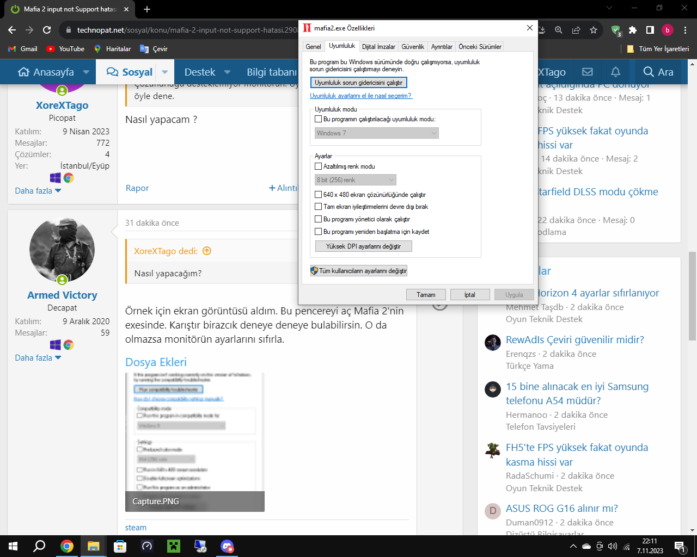Show hidden system tray icons
Viewport: 697px width, 557px height.
[573, 546]
